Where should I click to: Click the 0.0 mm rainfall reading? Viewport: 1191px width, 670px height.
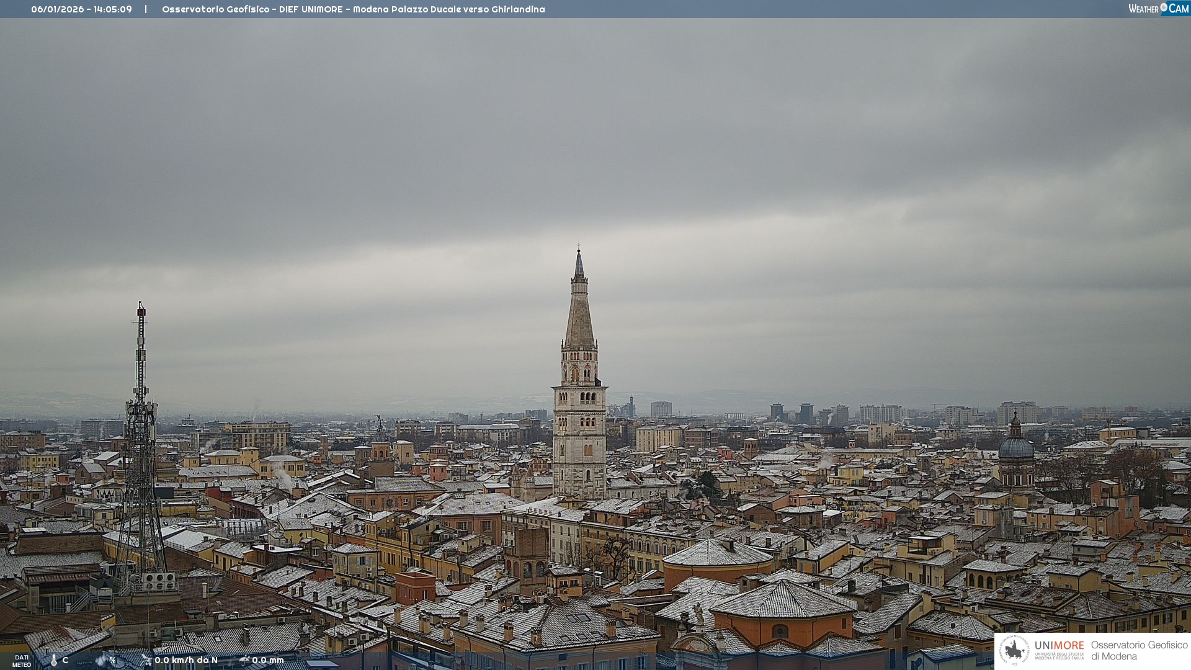click(x=268, y=660)
